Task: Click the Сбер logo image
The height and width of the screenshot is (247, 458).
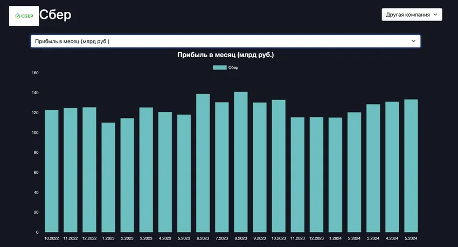Action: pos(24,16)
